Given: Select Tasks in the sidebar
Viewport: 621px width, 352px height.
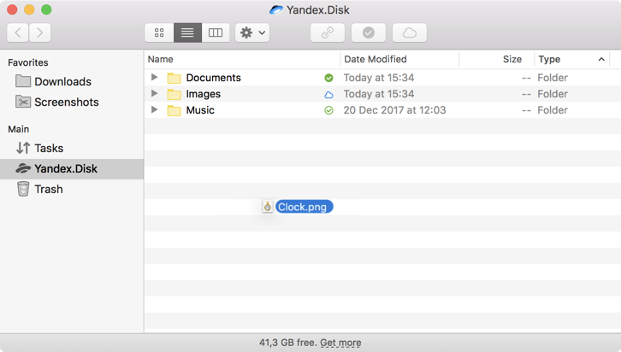Looking at the screenshot, I should tap(48, 148).
